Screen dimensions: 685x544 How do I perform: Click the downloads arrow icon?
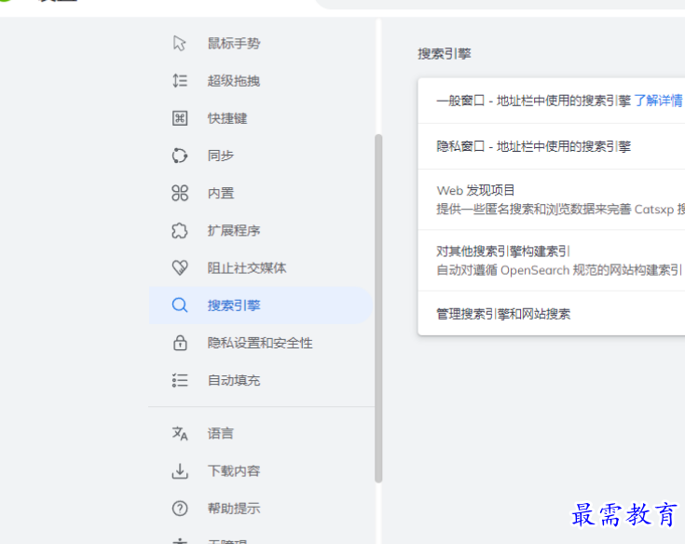click(180, 471)
